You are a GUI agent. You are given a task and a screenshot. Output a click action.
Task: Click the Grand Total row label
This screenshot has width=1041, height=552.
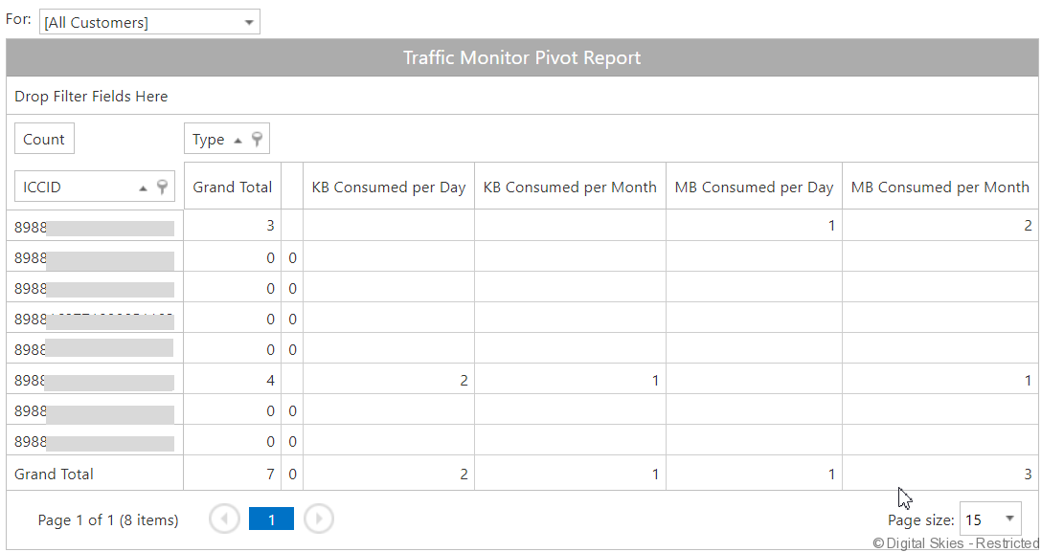(x=54, y=474)
